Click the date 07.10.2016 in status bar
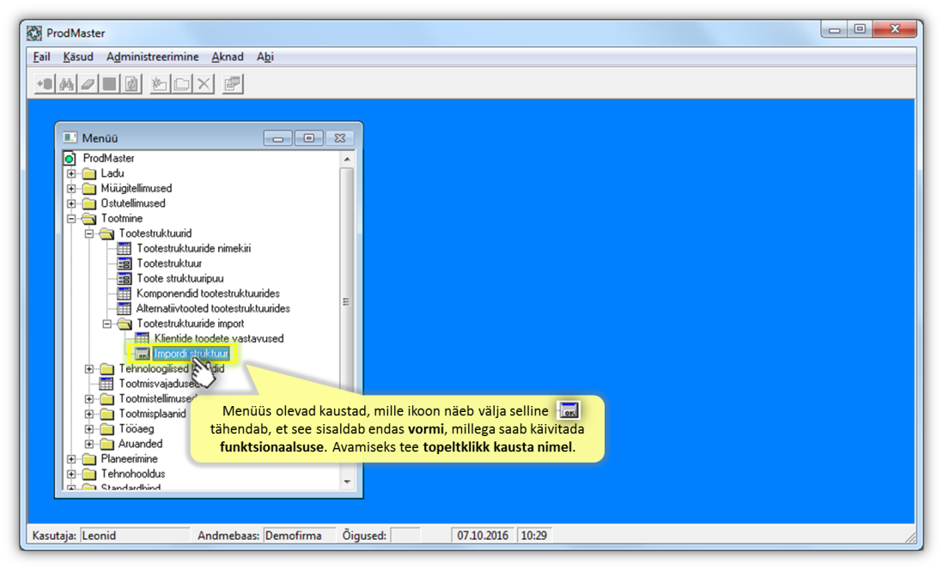Image resolution: width=943 pixels, height=570 pixels. click(x=483, y=535)
